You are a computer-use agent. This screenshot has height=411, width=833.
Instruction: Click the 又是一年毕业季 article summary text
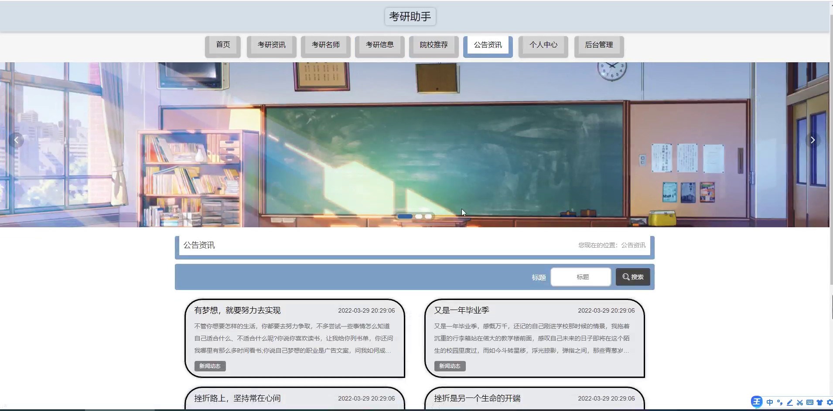click(x=532, y=338)
